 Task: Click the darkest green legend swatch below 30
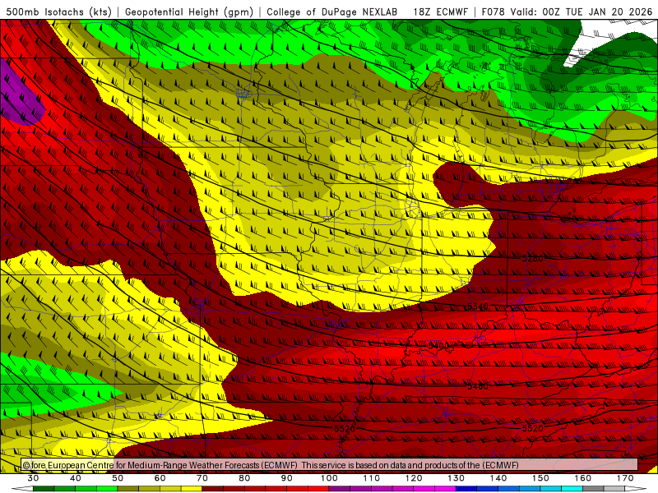[x=44, y=489]
